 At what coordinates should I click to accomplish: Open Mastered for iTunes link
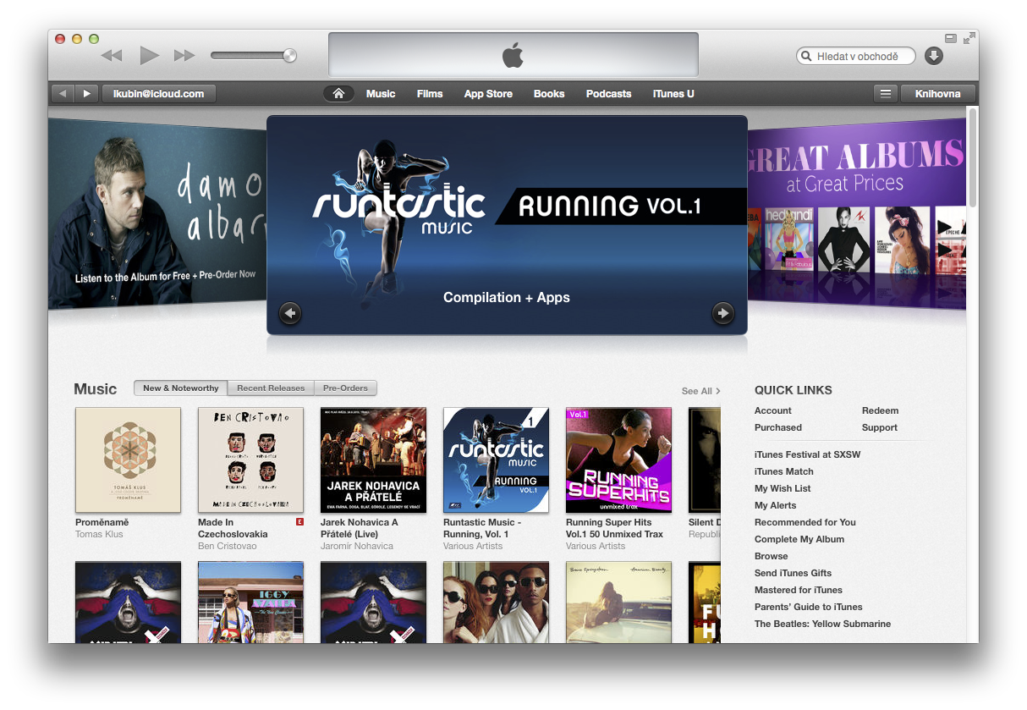click(799, 591)
